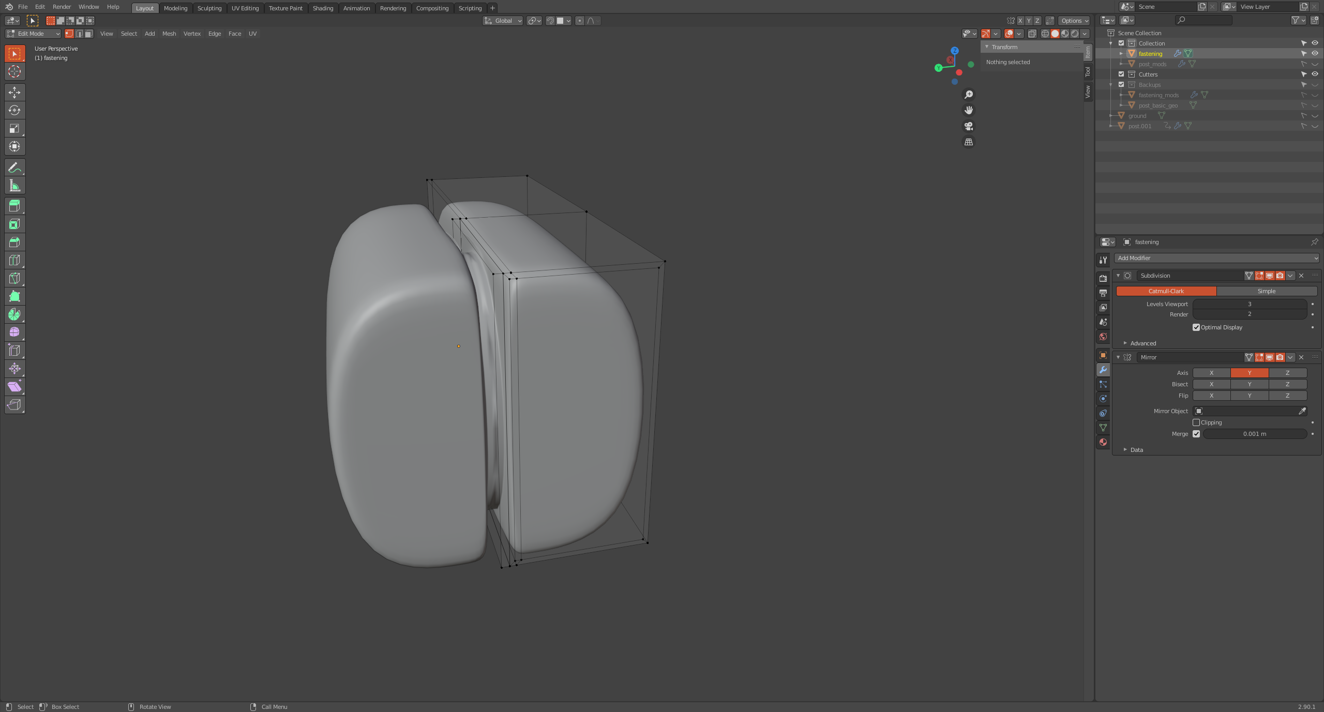Open the Edit Mode dropdown
Viewport: 1324px width, 712px height.
(x=33, y=34)
